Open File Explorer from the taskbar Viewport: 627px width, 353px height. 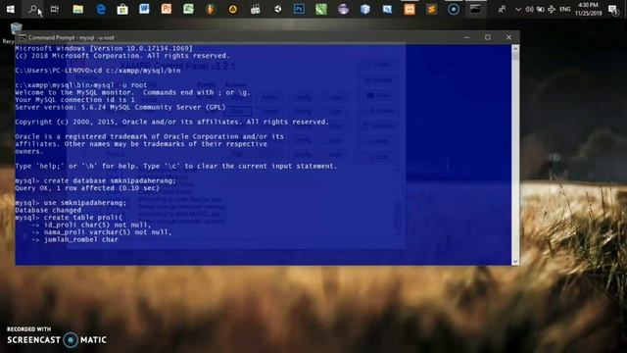pyautogui.click(x=78, y=9)
